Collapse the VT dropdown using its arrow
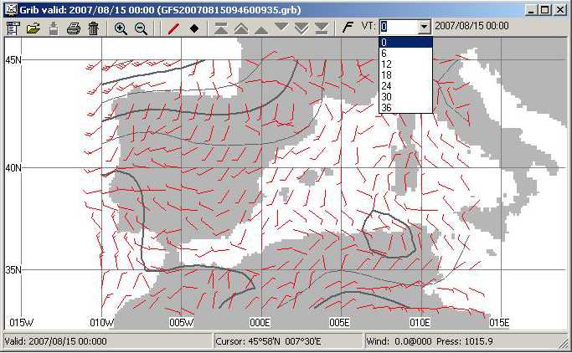 425,27
